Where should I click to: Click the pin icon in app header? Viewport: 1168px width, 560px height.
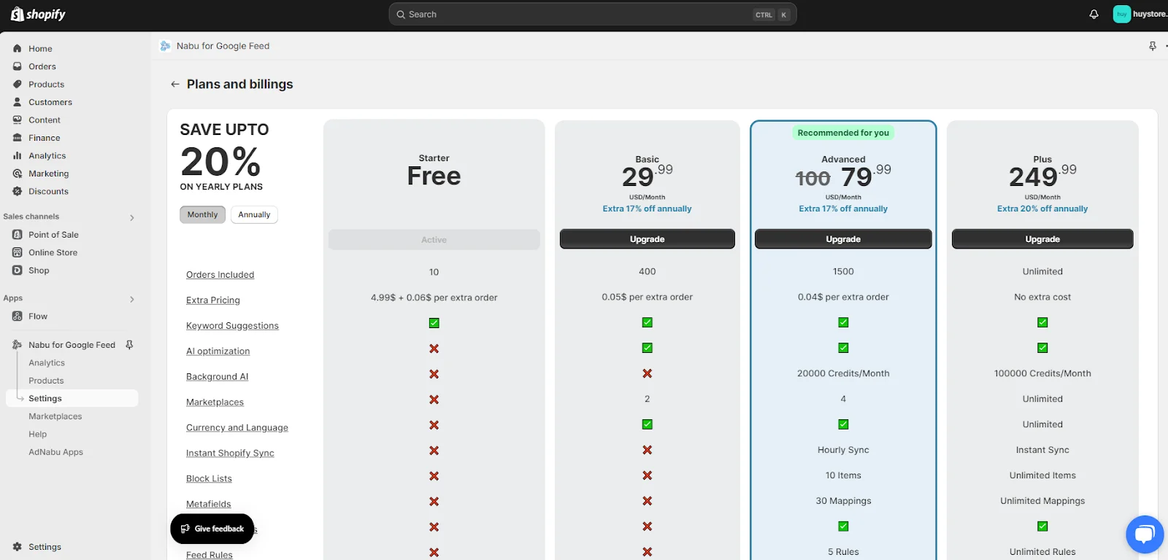click(1153, 46)
